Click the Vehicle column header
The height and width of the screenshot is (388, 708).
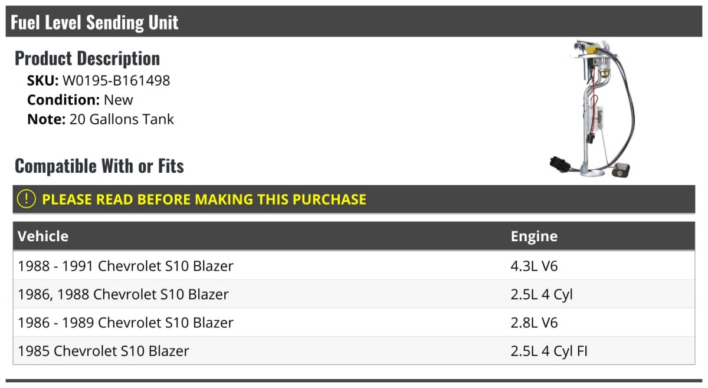43,236
